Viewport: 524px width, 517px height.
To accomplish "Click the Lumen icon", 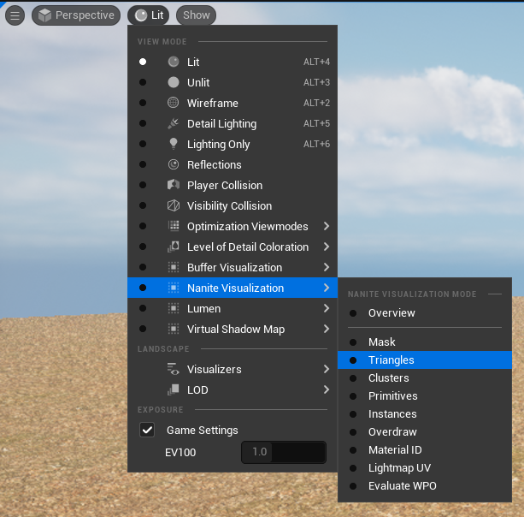I will (x=174, y=308).
